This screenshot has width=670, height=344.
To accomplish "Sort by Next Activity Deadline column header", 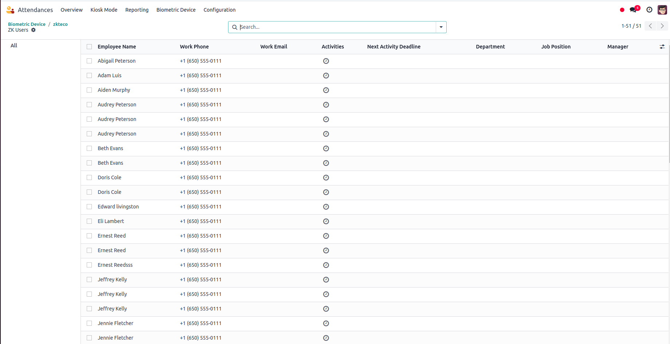I will [393, 47].
